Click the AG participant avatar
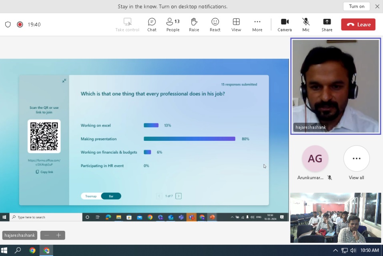 [x=315, y=159]
